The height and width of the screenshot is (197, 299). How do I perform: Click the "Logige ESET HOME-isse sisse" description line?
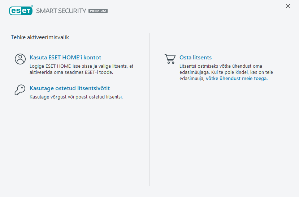(81, 66)
